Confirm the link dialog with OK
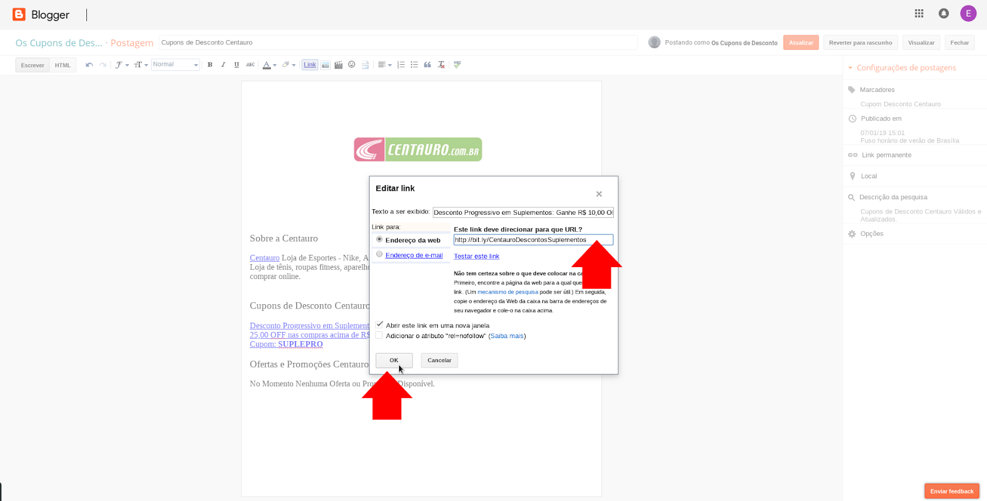The image size is (987, 501). (x=394, y=360)
